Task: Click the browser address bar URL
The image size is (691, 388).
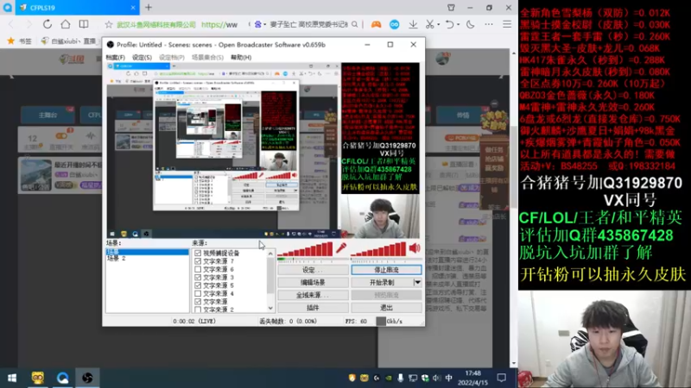Action: point(219,25)
